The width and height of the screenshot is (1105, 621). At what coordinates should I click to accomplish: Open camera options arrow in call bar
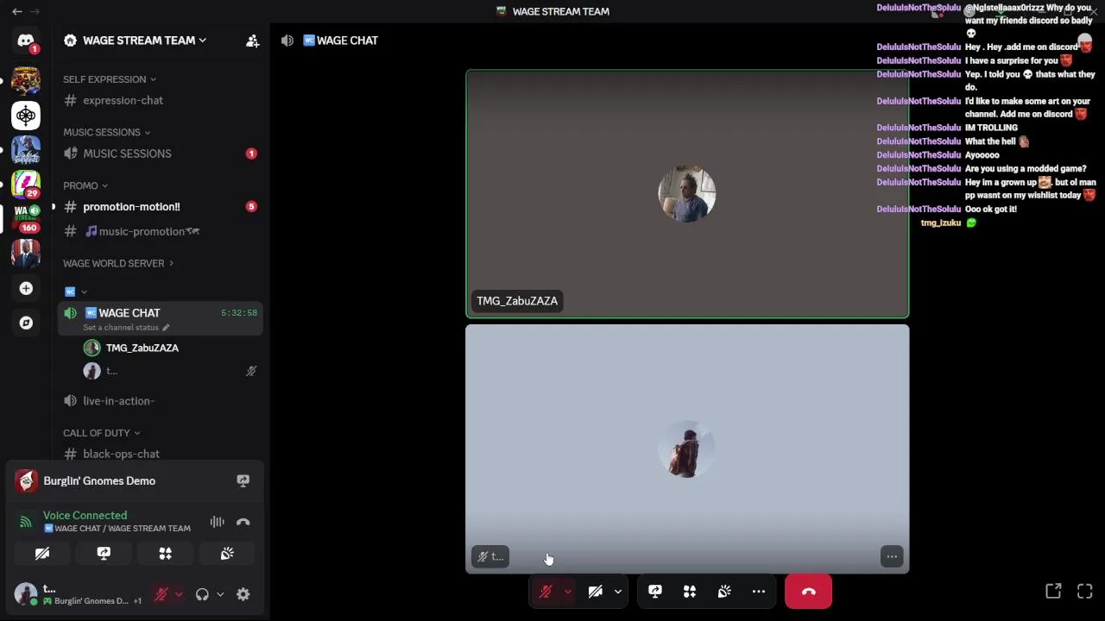(617, 592)
